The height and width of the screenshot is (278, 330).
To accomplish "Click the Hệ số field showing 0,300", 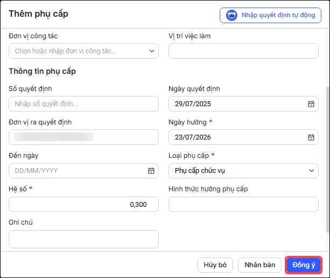I will (x=83, y=204).
